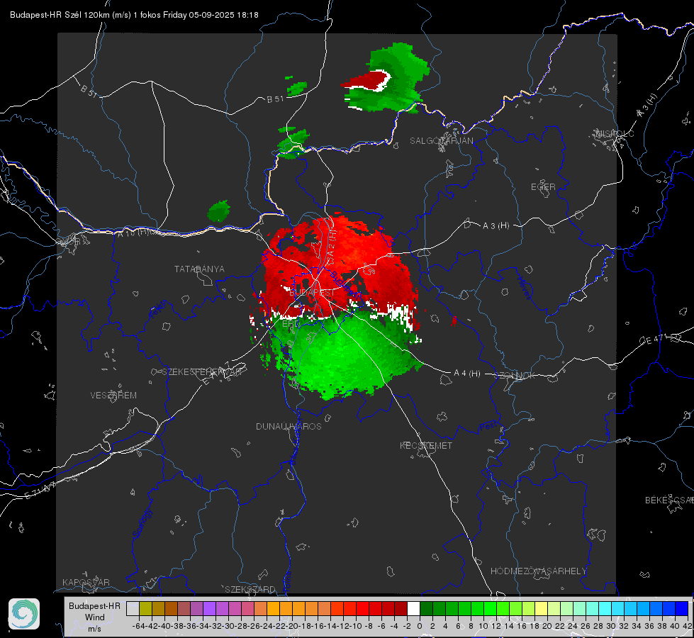The height and width of the screenshot is (638, 694).
Task: Click the SZEKSZARD city label
Action: click(250, 589)
